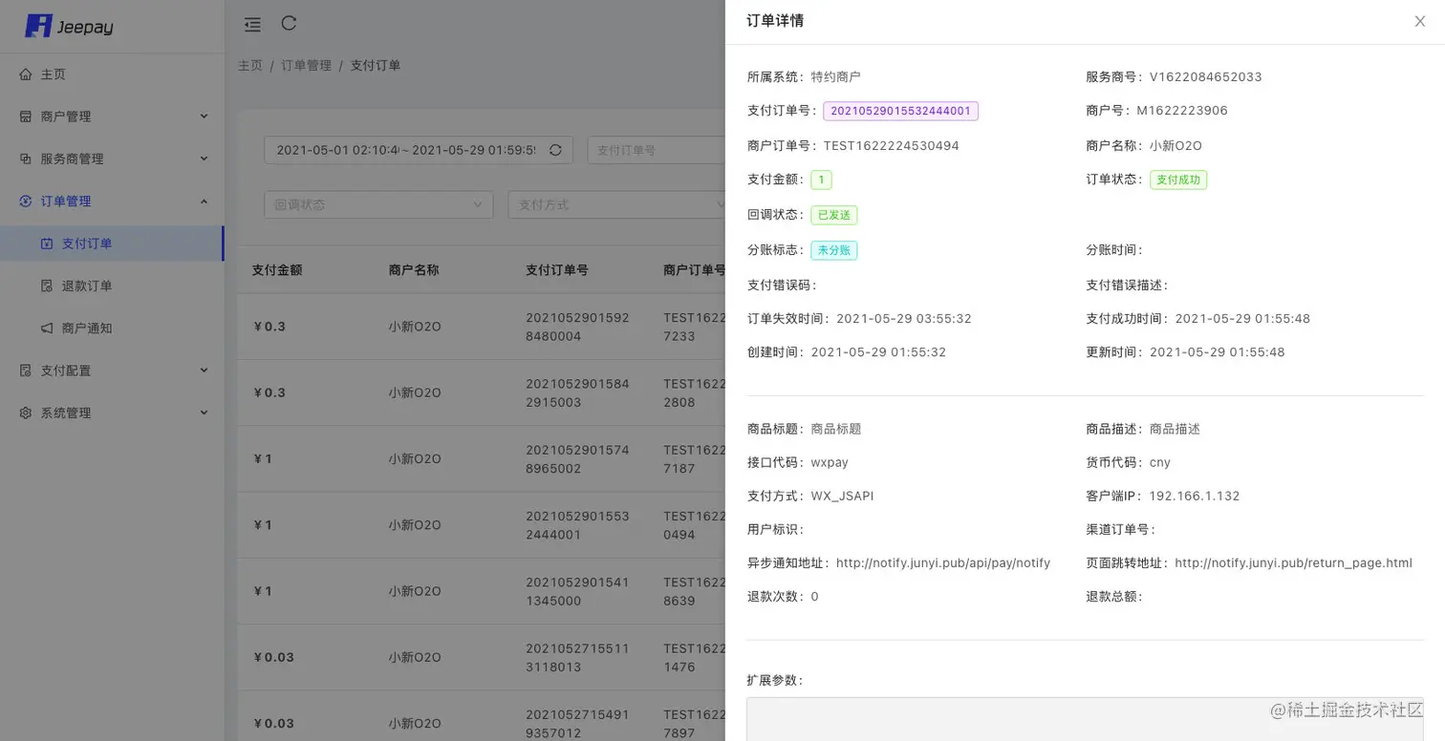
Task: Click 订单管理 breadcrumb link
Action: click(306, 66)
